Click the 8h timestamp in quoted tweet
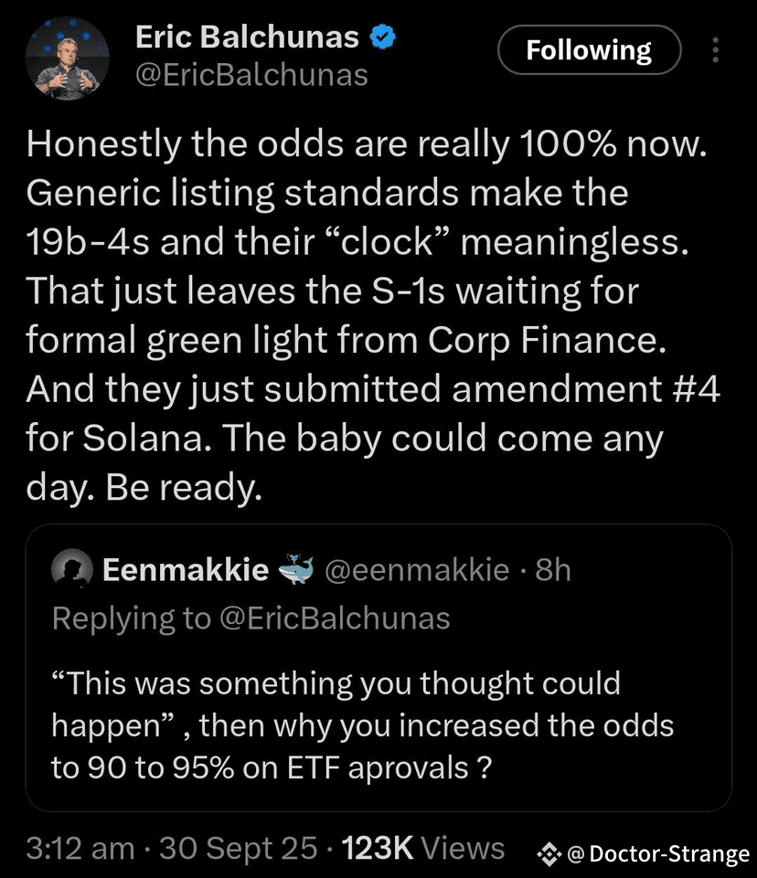This screenshot has height=878, width=757. 553,570
